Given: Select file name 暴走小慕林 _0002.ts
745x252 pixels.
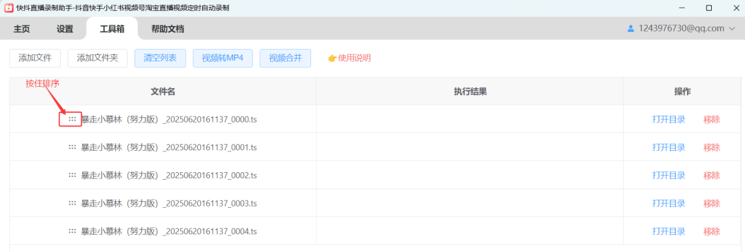Looking at the screenshot, I should click(x=169, y=176).
